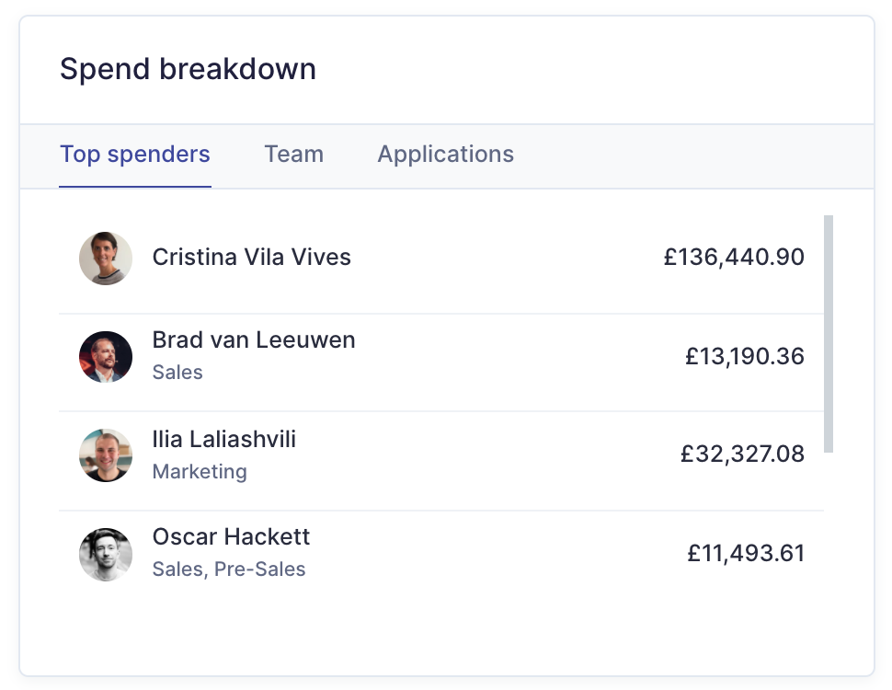Click the £11,493.61 spend amount
This screenshot has height=690, width=892.
pos(746,553)
